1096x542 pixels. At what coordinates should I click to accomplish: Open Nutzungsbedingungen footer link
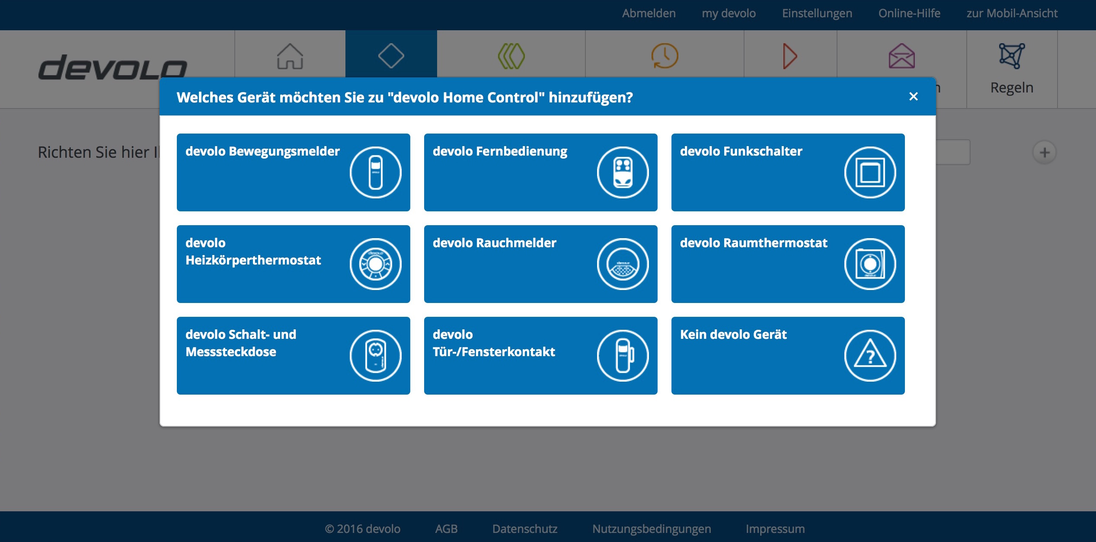click(x=652, y=529)
